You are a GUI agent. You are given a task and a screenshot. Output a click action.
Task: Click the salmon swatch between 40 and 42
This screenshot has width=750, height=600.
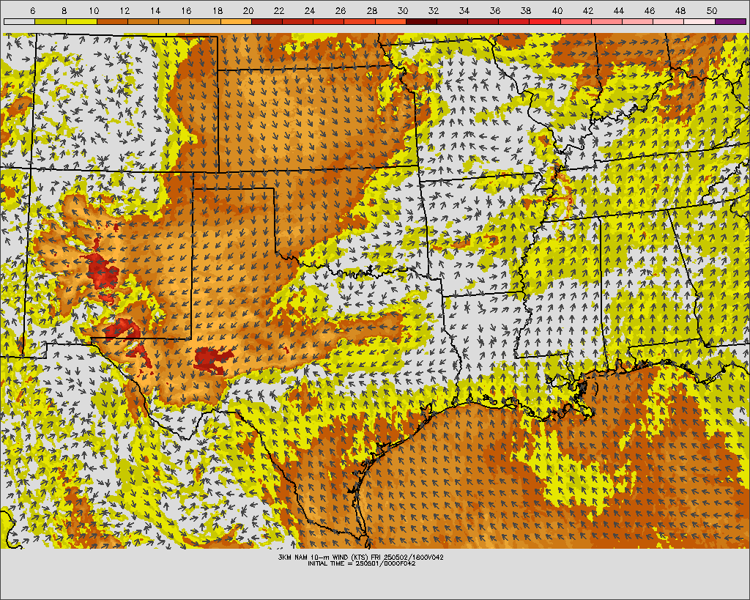(x=576, y=21)
